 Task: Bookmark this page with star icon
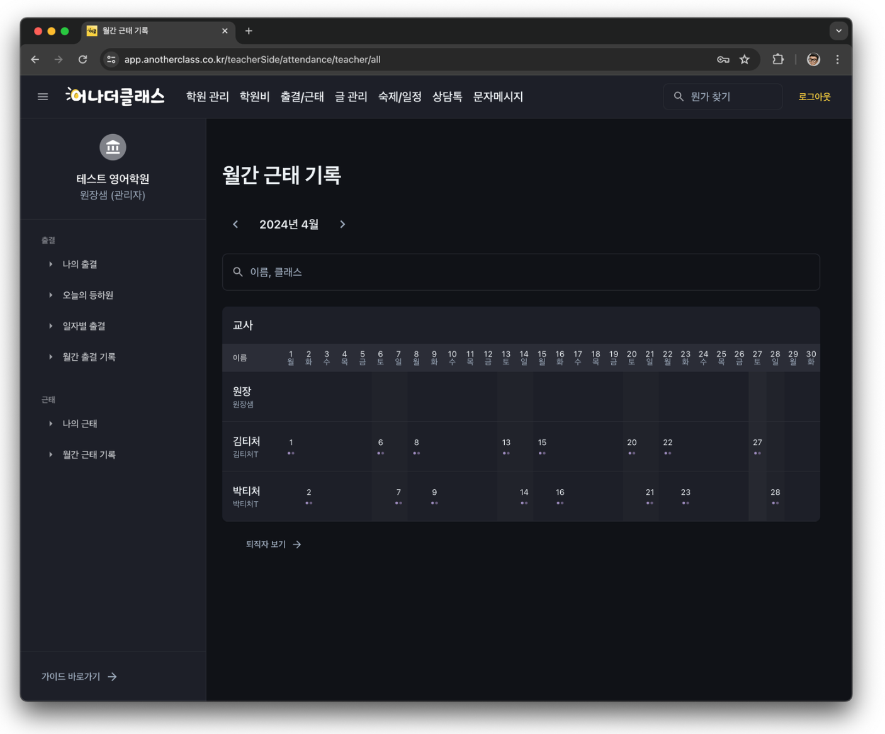click(x=745, y=60)
